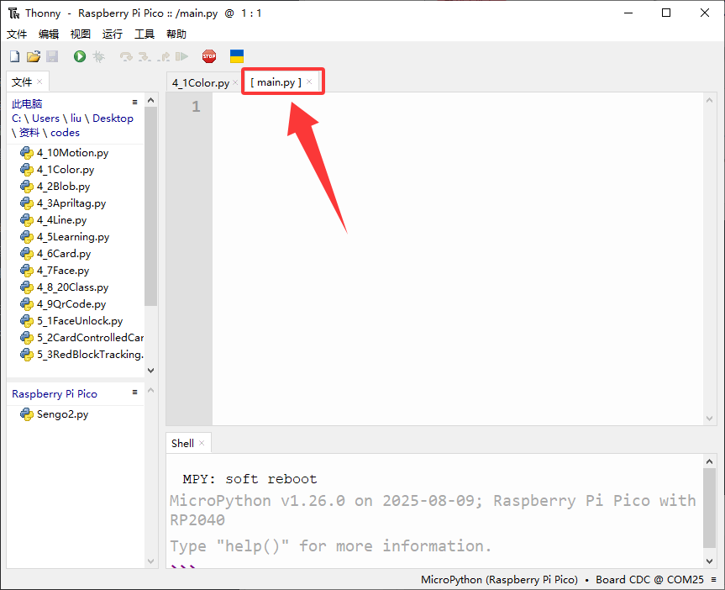This screenshot has width=725, height=590.
Task: Click the local file list scrollbar thumb
Action: (x=150, y=207)
